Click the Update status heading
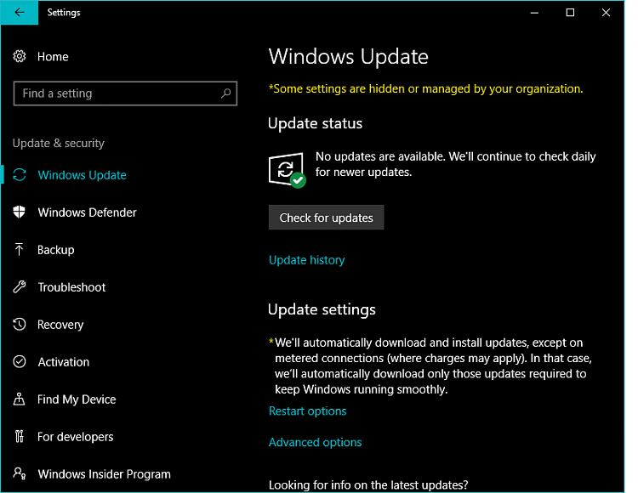The height and width of the screenshot is (493, 638). 315,123
